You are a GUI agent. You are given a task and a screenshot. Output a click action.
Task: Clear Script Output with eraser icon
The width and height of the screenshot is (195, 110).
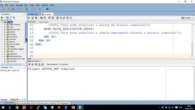coord(33,64)
